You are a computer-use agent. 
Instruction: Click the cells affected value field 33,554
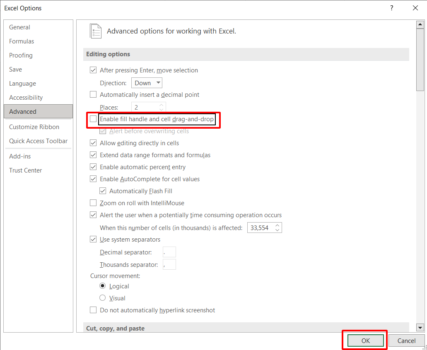tap(260, 228)
